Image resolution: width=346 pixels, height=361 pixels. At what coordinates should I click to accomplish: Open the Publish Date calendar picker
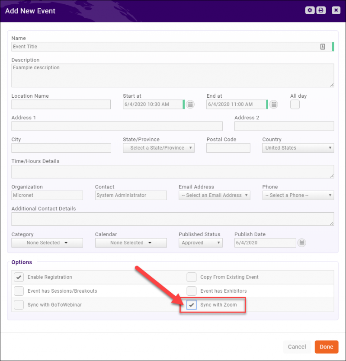301,243
